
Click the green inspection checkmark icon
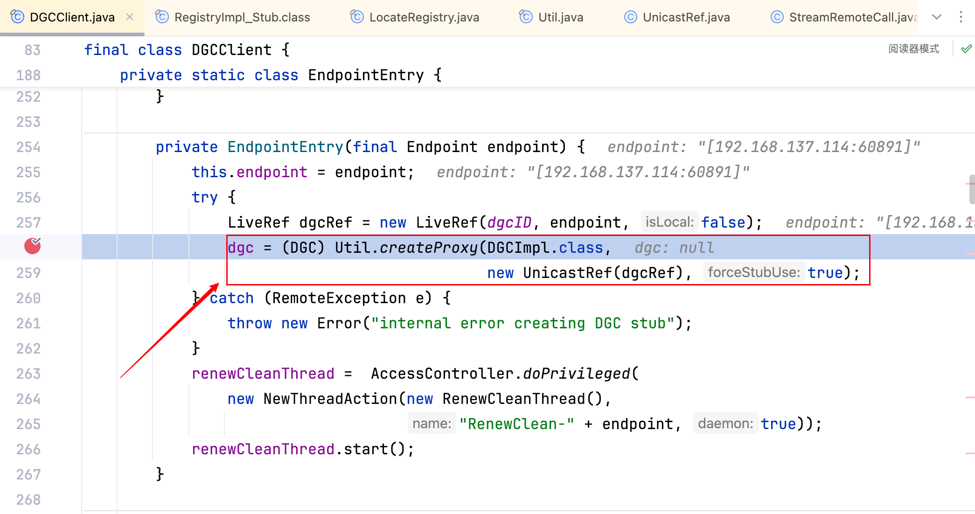tap(966, 49)
